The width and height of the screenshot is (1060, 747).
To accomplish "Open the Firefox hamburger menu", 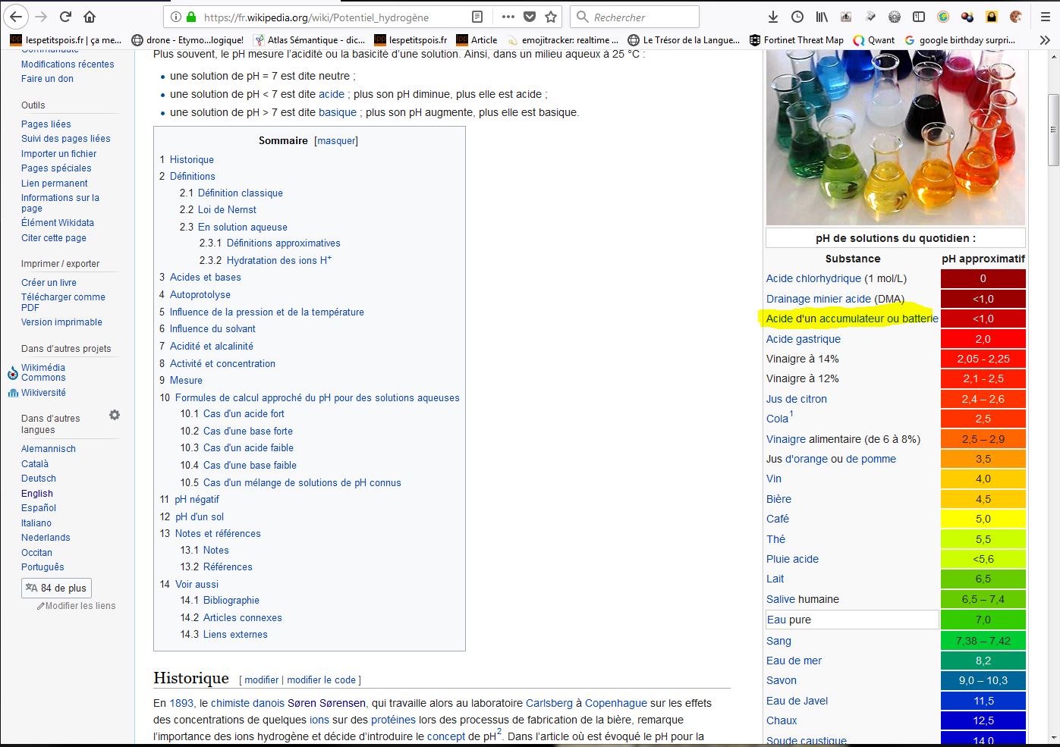I will 1045,17.
